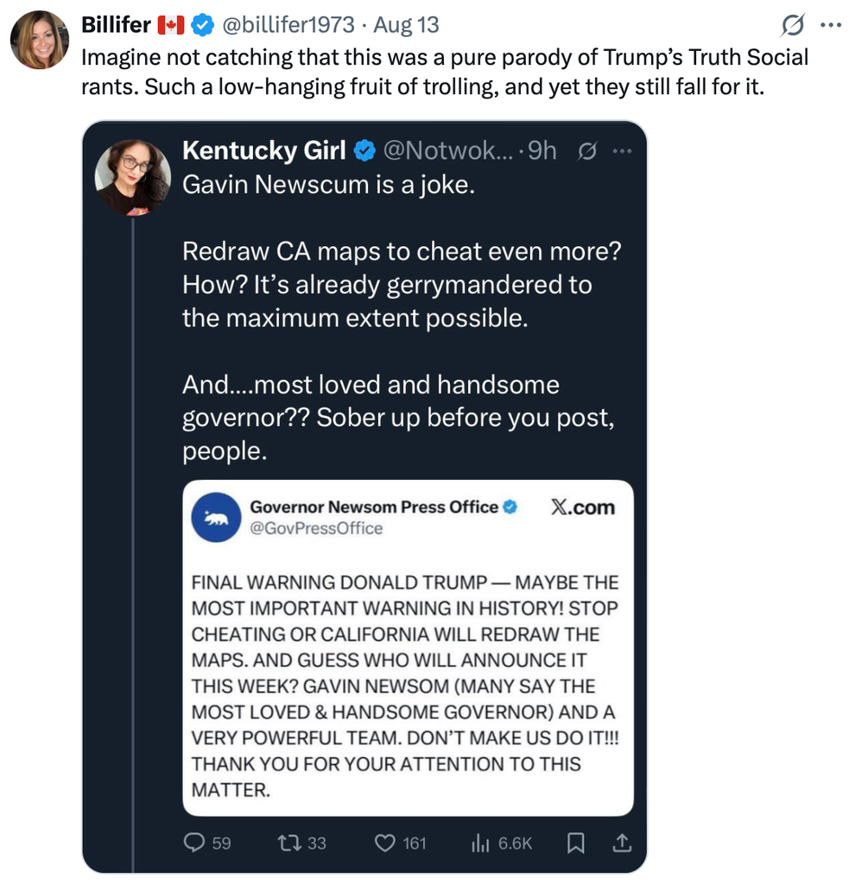
Task: Click the Governor Newsom Press Office bear logo
Action: (216, 517)
